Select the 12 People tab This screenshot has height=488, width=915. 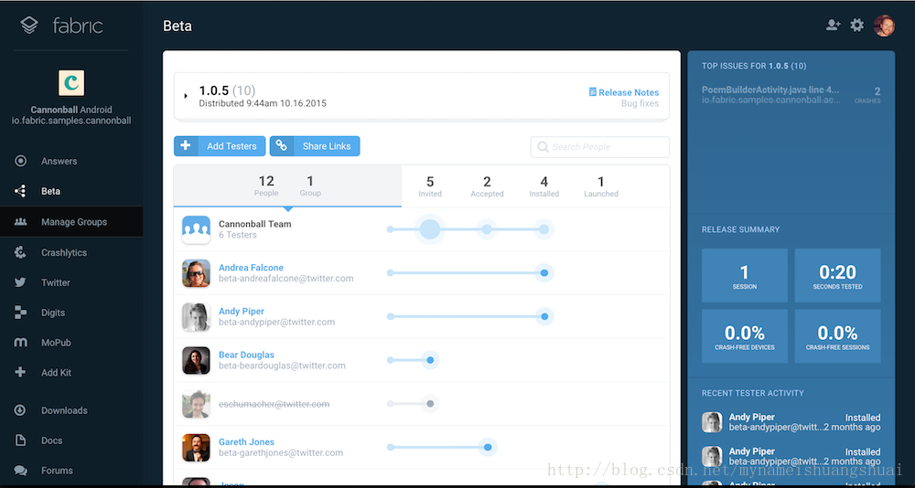pos(266,186)
